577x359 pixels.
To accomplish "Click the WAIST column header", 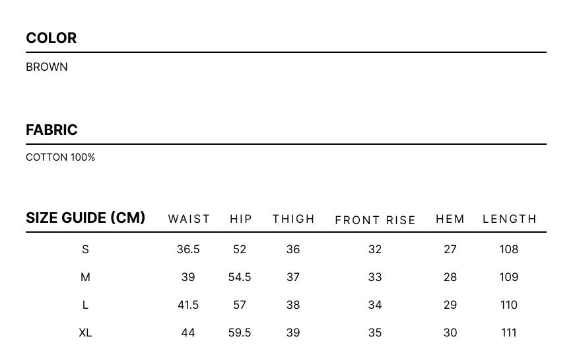I will [x=189, y=219].
